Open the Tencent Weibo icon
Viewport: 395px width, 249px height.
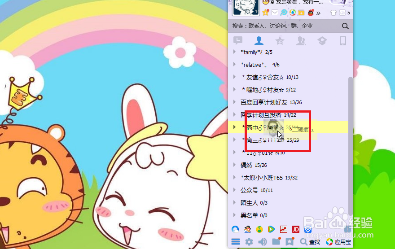click(284, 12)
